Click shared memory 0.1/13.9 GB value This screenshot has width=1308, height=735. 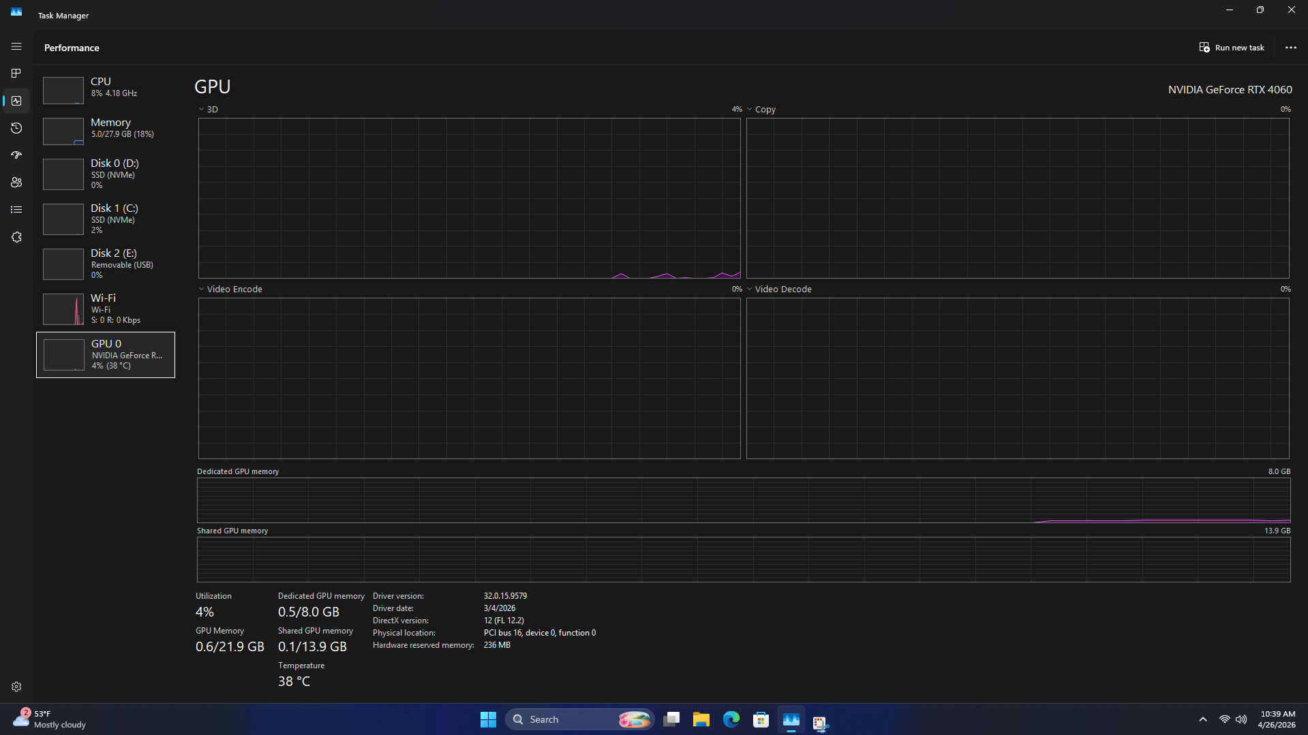tap(312, 646)
